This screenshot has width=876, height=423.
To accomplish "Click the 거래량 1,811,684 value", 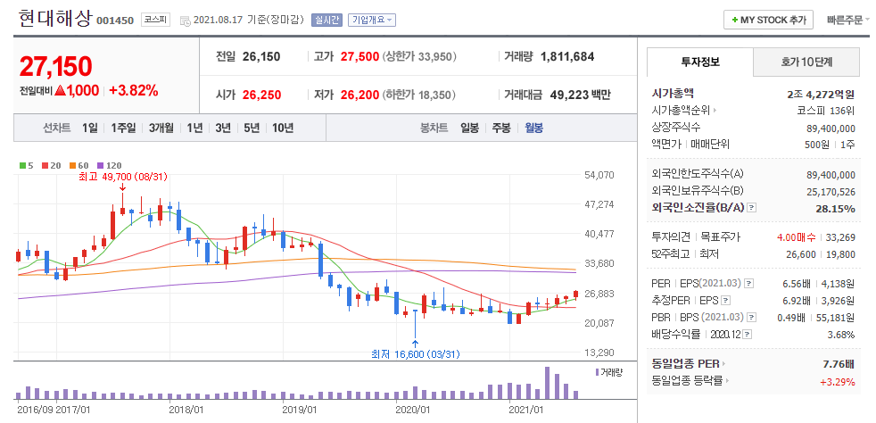I will click(567, 56).
